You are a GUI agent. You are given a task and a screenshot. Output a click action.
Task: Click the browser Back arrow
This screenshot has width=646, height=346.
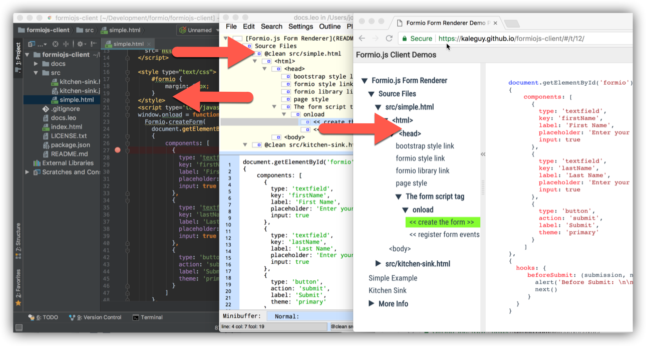pos(362,38)
